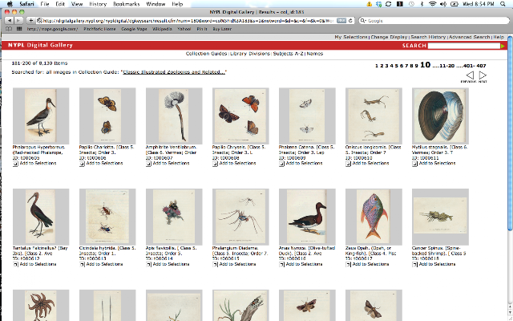Click the NYPL Digital Gallery logo
Screen dimensions: 513x321
click(x=40, y=45)
